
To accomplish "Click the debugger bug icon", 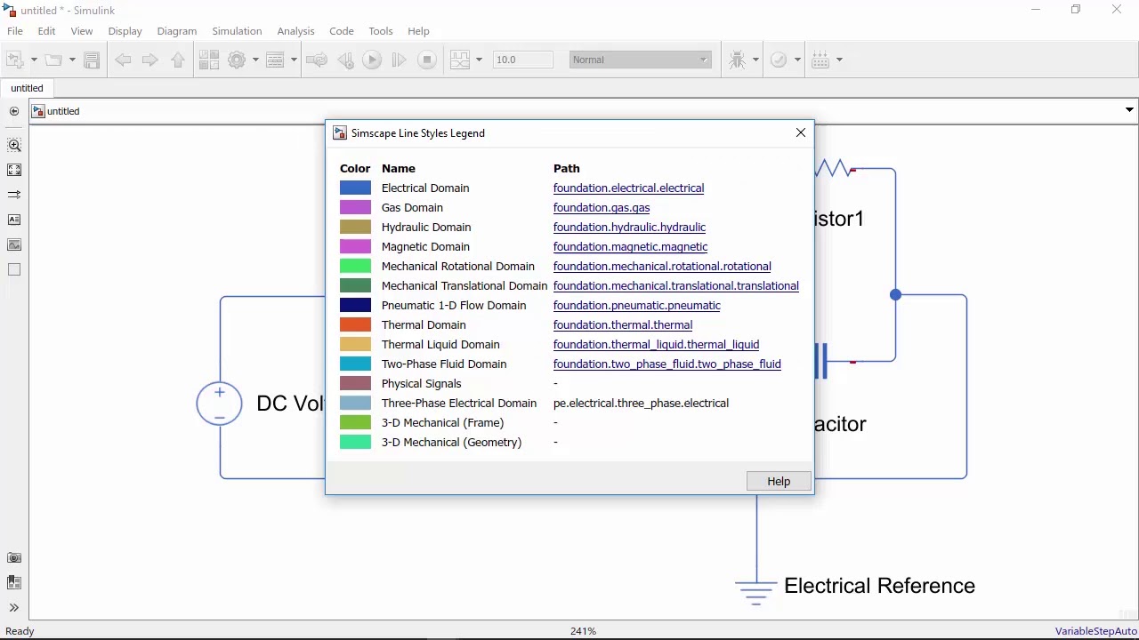I will click(738, 60).
